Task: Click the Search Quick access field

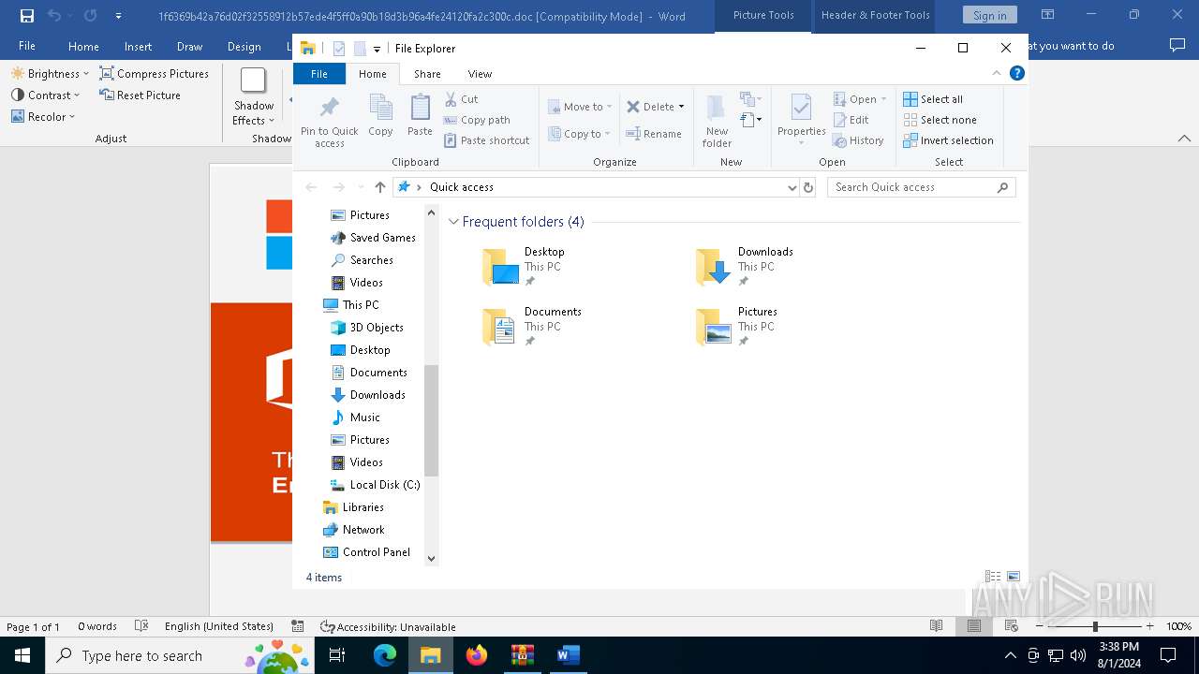Action: click(x=921, y=187)
